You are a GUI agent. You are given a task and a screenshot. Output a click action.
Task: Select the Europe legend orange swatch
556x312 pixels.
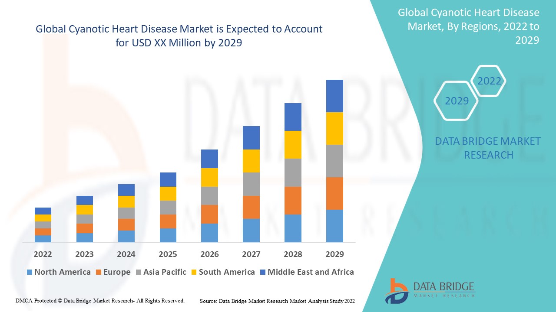pyautogui.click(x=99, y=272)
